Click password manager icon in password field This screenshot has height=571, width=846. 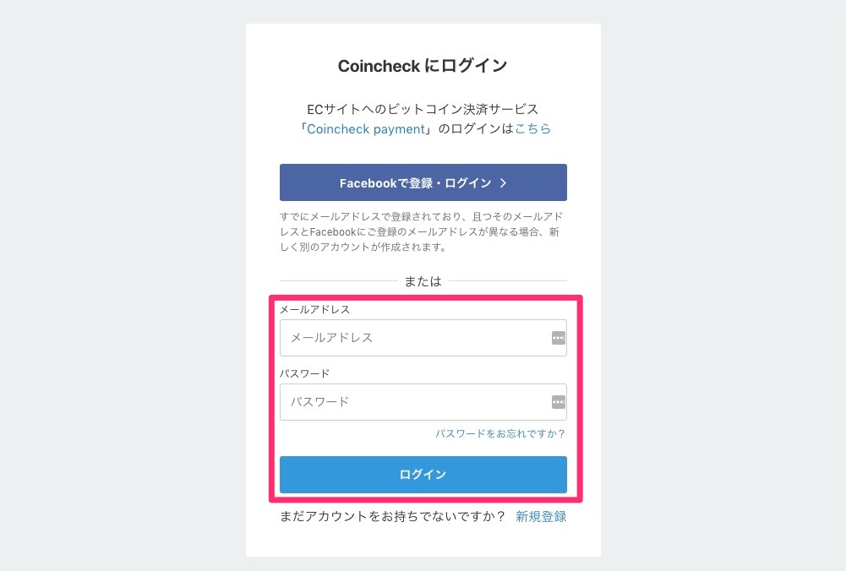[559, 402]
